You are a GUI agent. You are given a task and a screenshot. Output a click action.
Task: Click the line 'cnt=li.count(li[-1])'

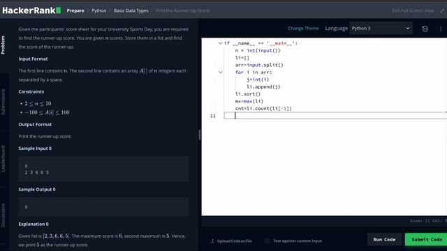click(x=263, y=109)
